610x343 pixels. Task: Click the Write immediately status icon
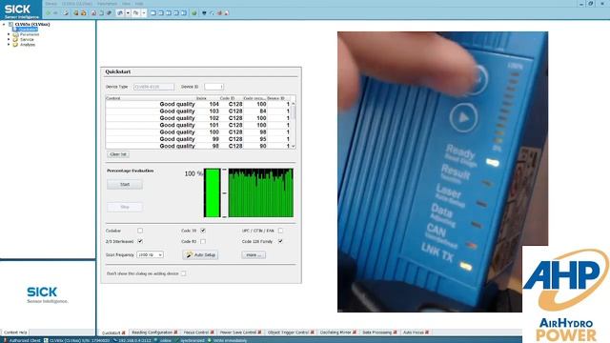point(210,340)
